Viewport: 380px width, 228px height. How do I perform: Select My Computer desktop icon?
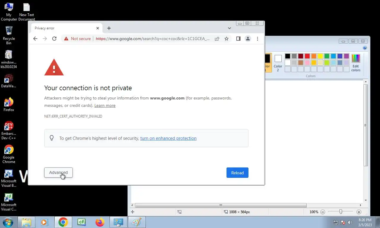[9, 12]
